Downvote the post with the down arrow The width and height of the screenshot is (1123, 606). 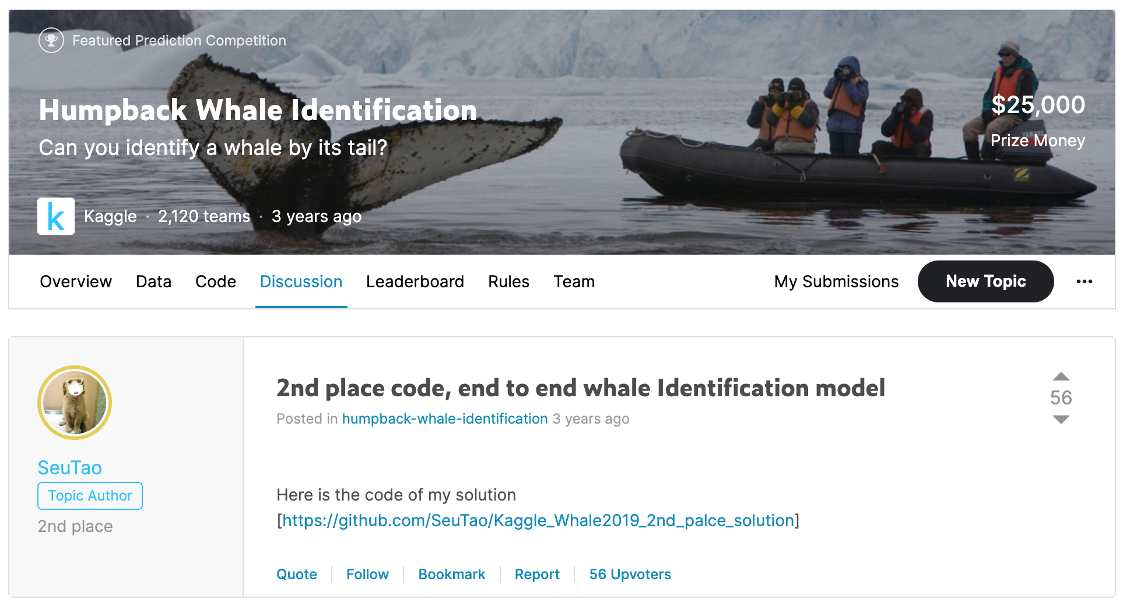(1061, 420)
